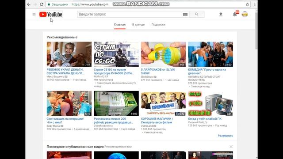Click Синтольщик video thumbnail 5:10

tap(69, 103)
